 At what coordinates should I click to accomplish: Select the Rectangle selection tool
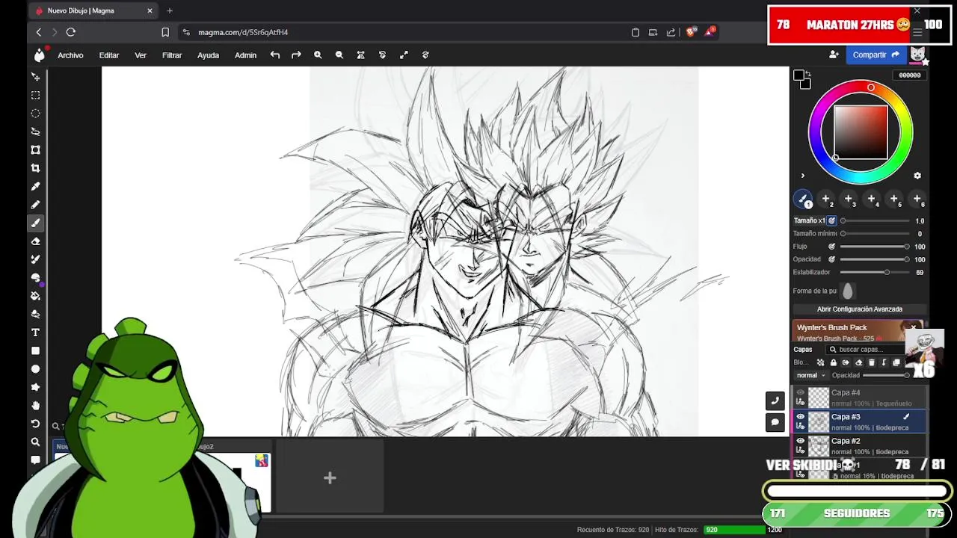point(35,95)
